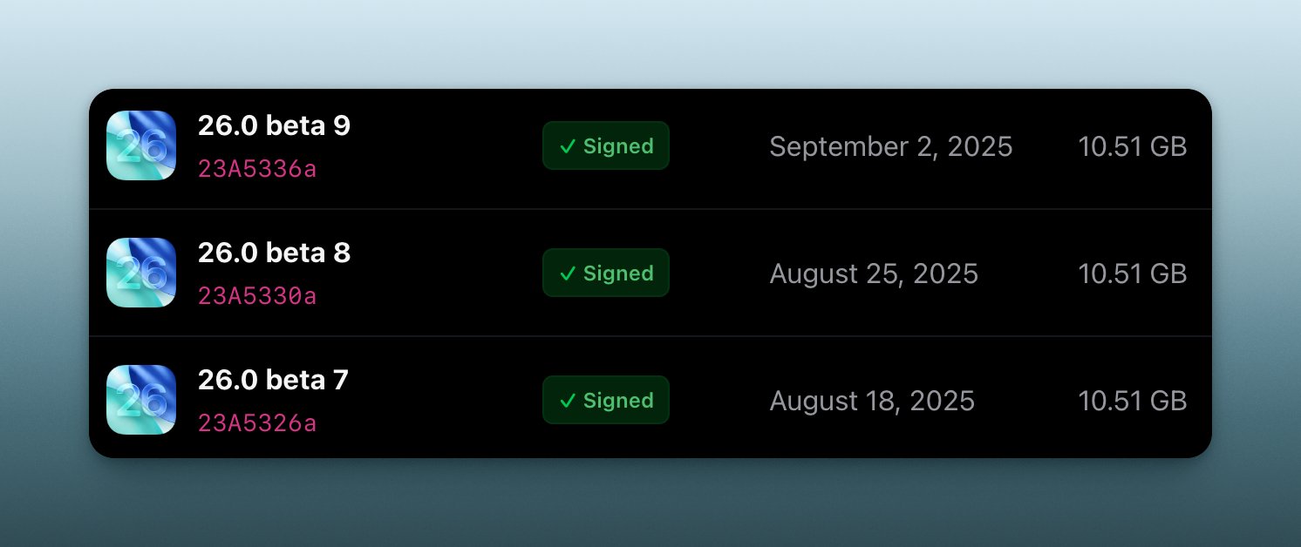The image size is (1301, 547).
Task: Click the checkmark in beta 7's Signed badge
Action: (x=568, y=401)
